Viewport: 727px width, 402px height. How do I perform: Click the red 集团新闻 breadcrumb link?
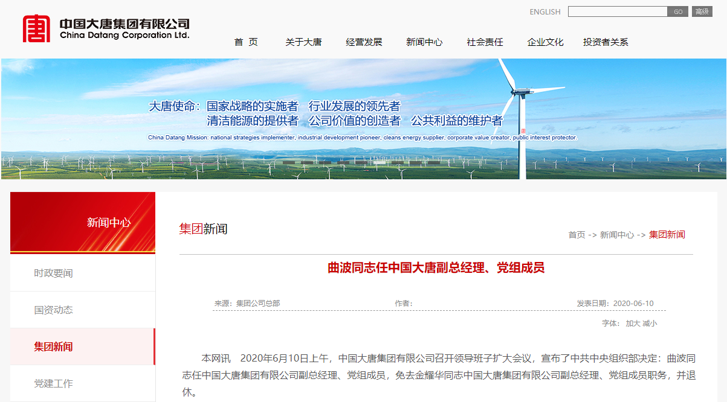667,235
